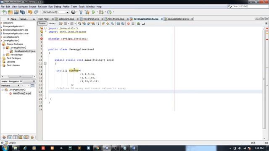
Task: Open the File menu
Action: point(3,7)
